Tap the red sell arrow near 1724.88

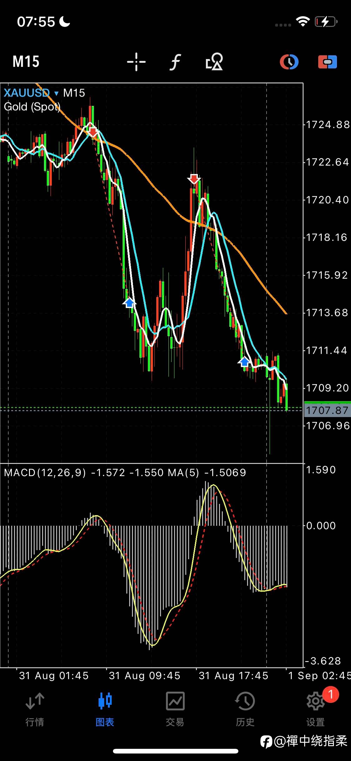93,132
